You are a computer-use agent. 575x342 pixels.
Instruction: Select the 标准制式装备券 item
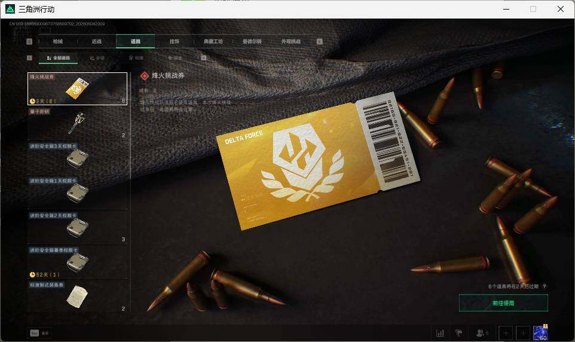click(x=77, y=297)
